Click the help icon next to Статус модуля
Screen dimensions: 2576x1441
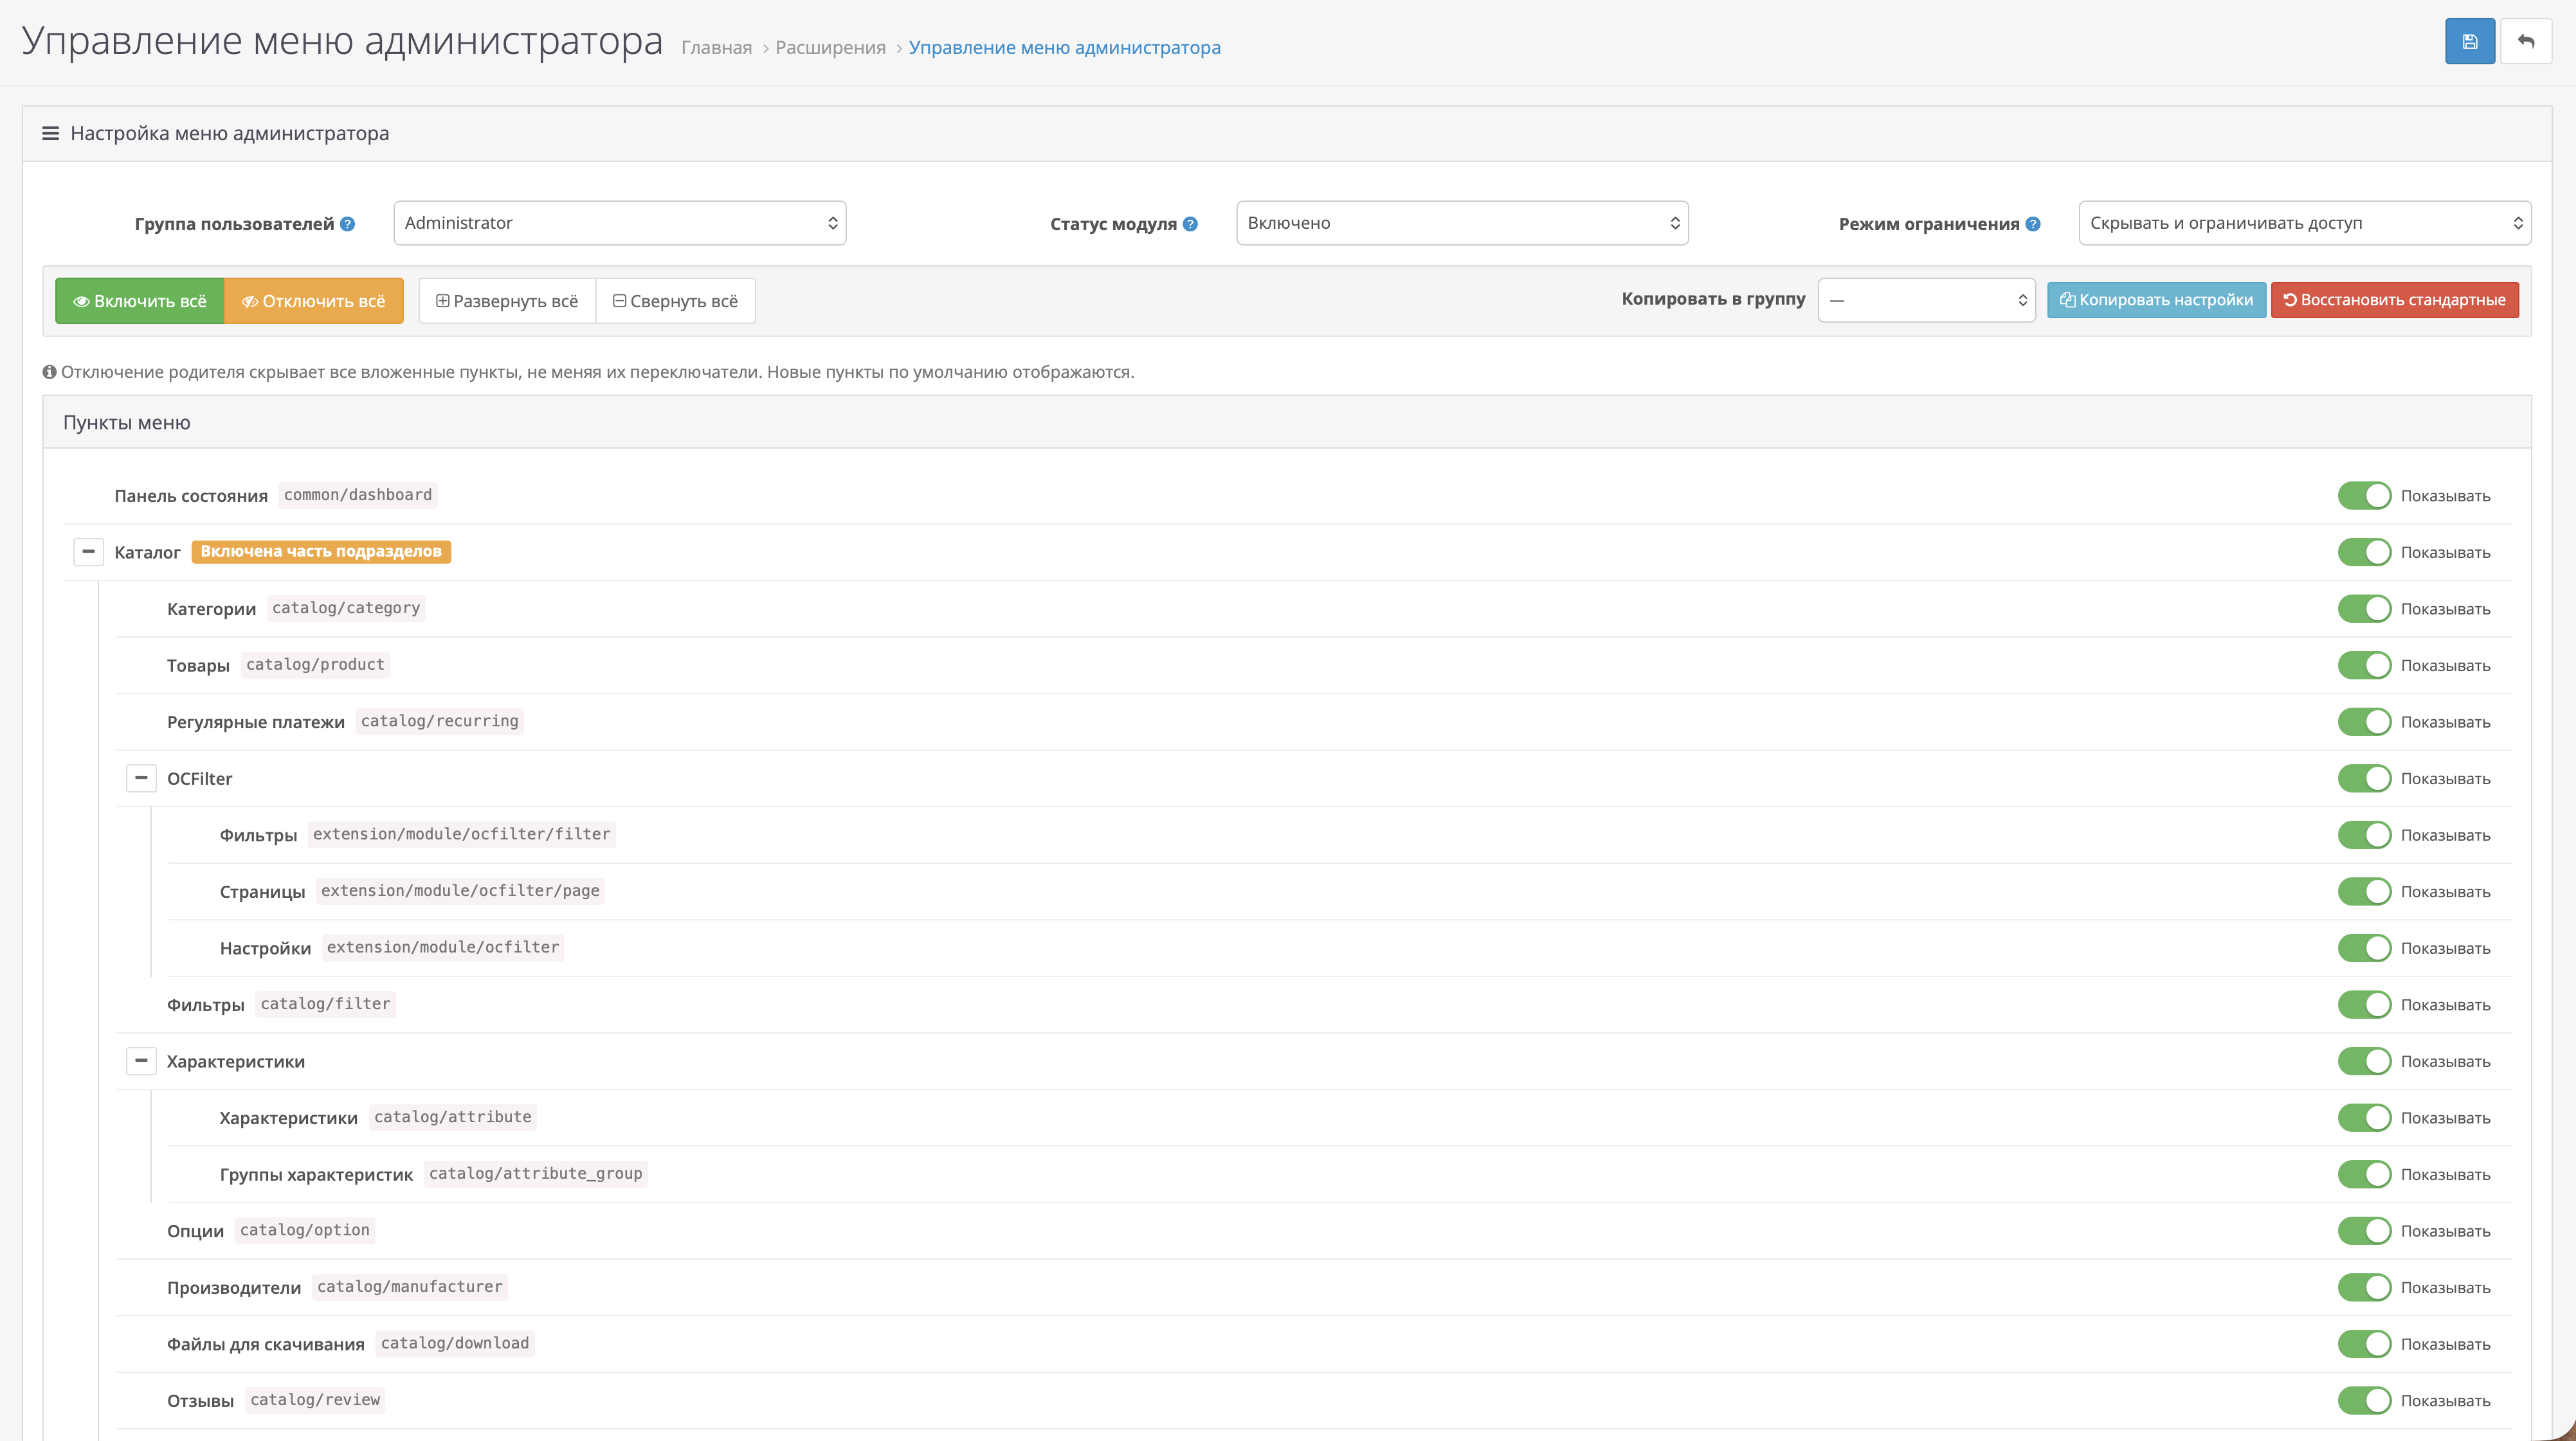[1190, 224]
